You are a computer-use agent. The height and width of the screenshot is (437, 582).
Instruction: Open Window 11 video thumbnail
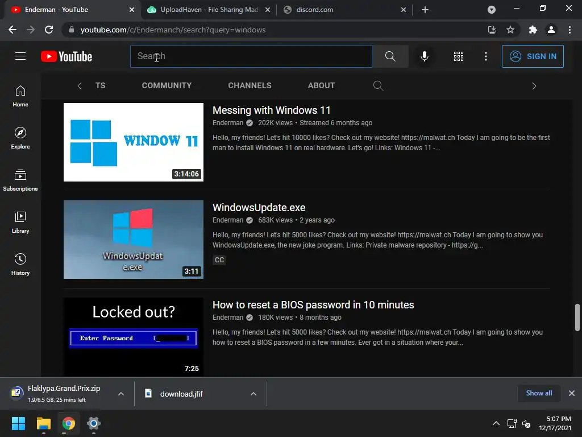point(133,142)
